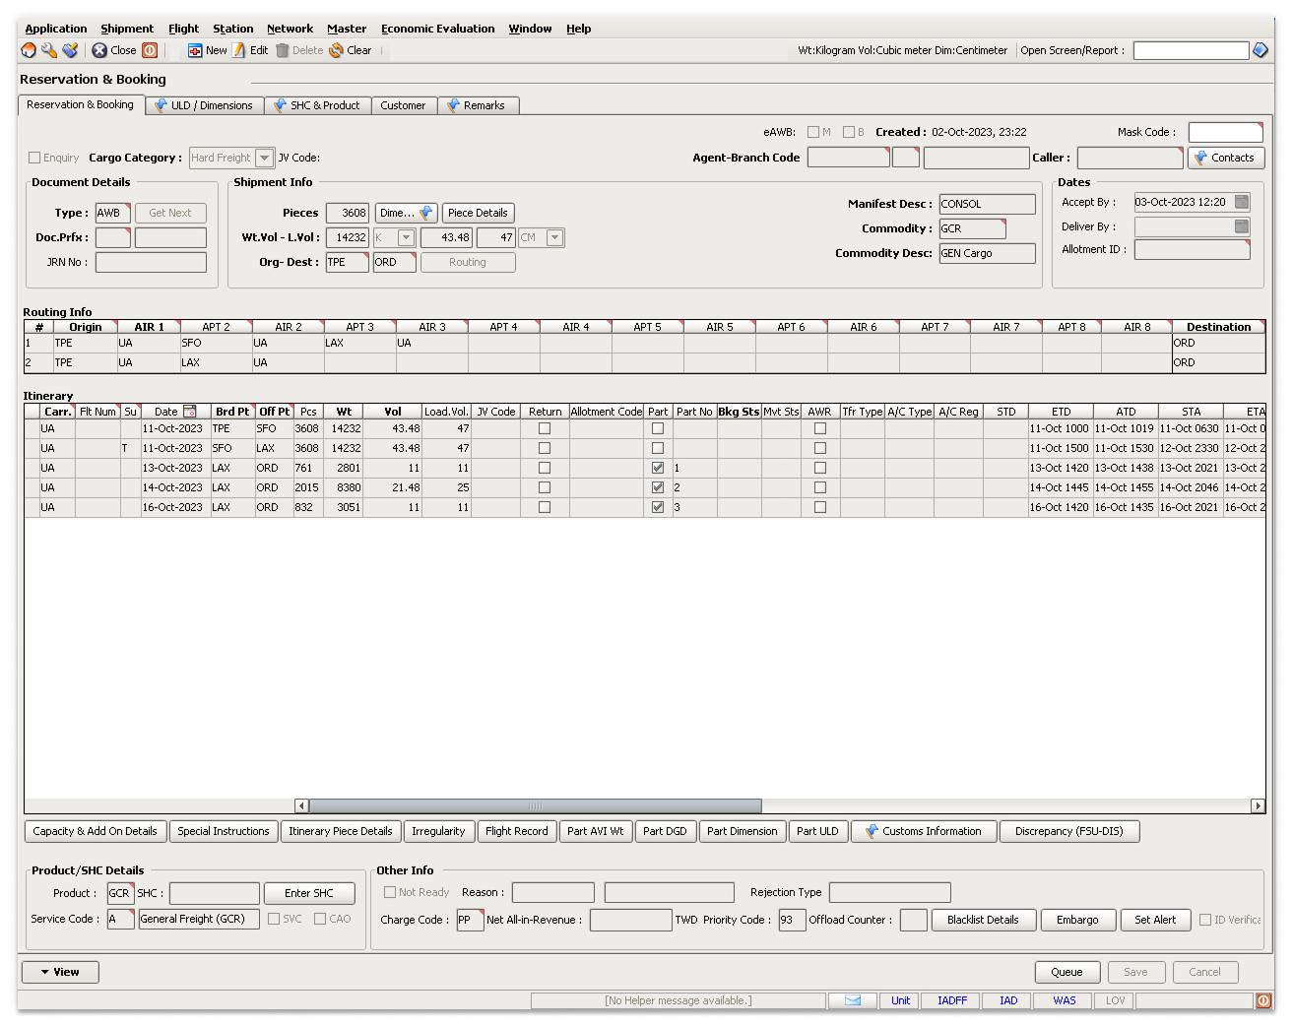The width and height of the screenshot is (1293, 1027).
Task: Click the Home icon in the toolbar
Action: [29, 50]
